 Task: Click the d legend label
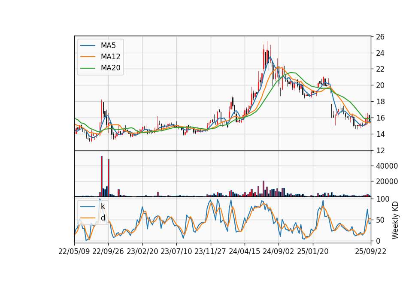(x=103, y=218)
